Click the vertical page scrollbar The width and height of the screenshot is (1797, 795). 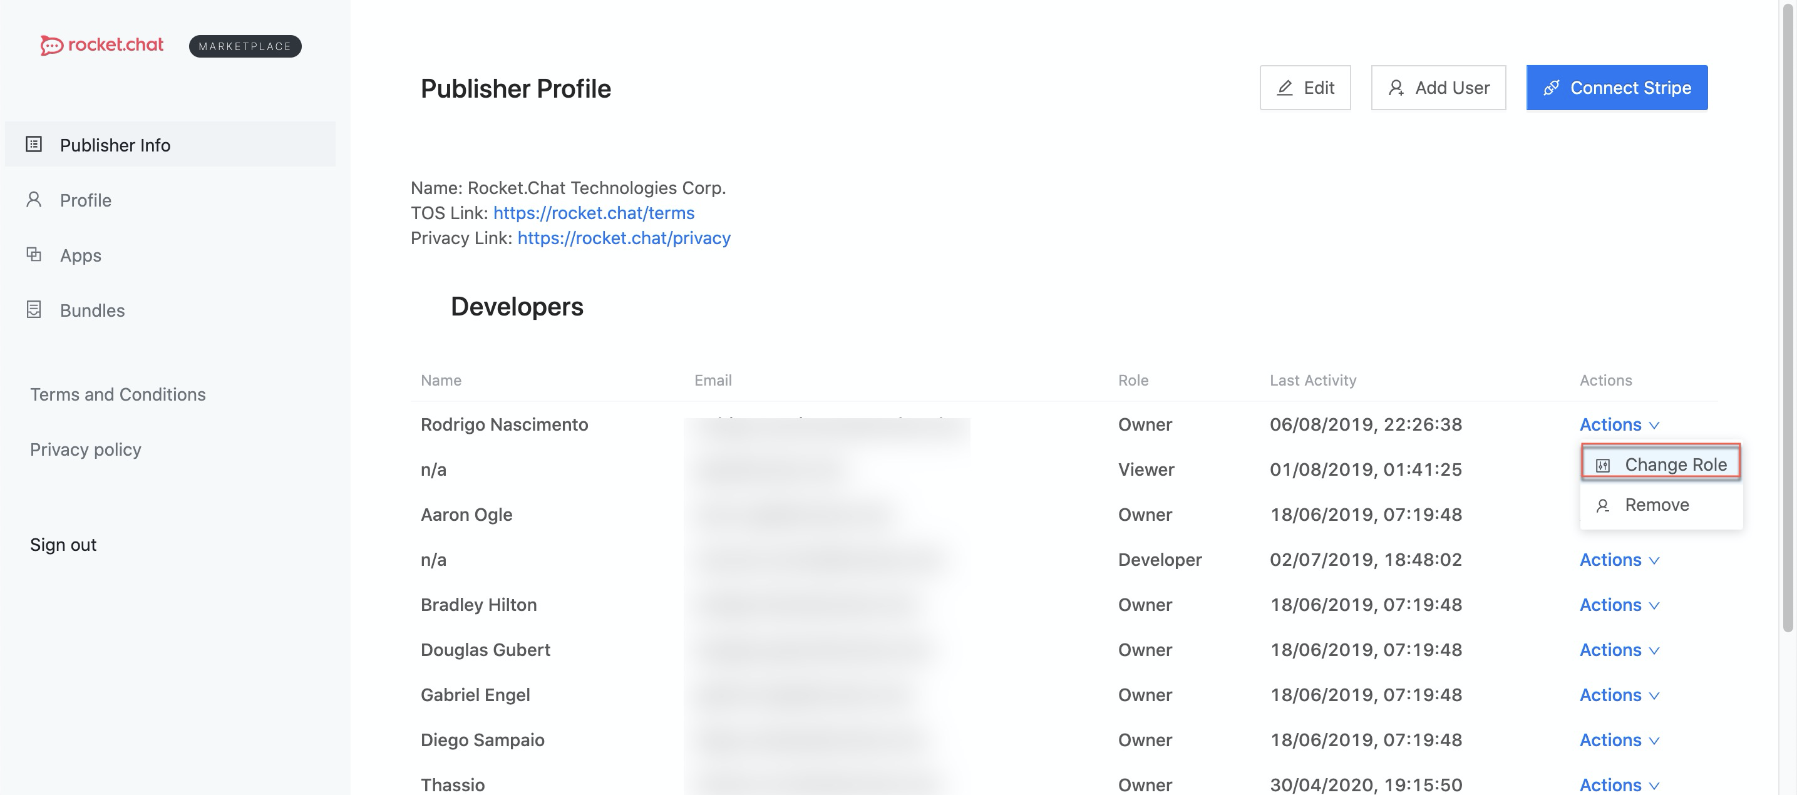(x=1787, y=317)
